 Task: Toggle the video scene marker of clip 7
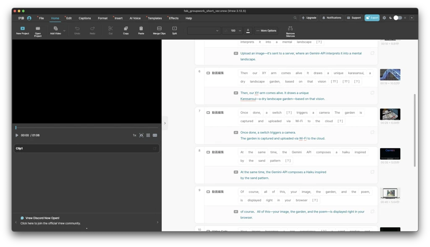[x=208, y=113]
